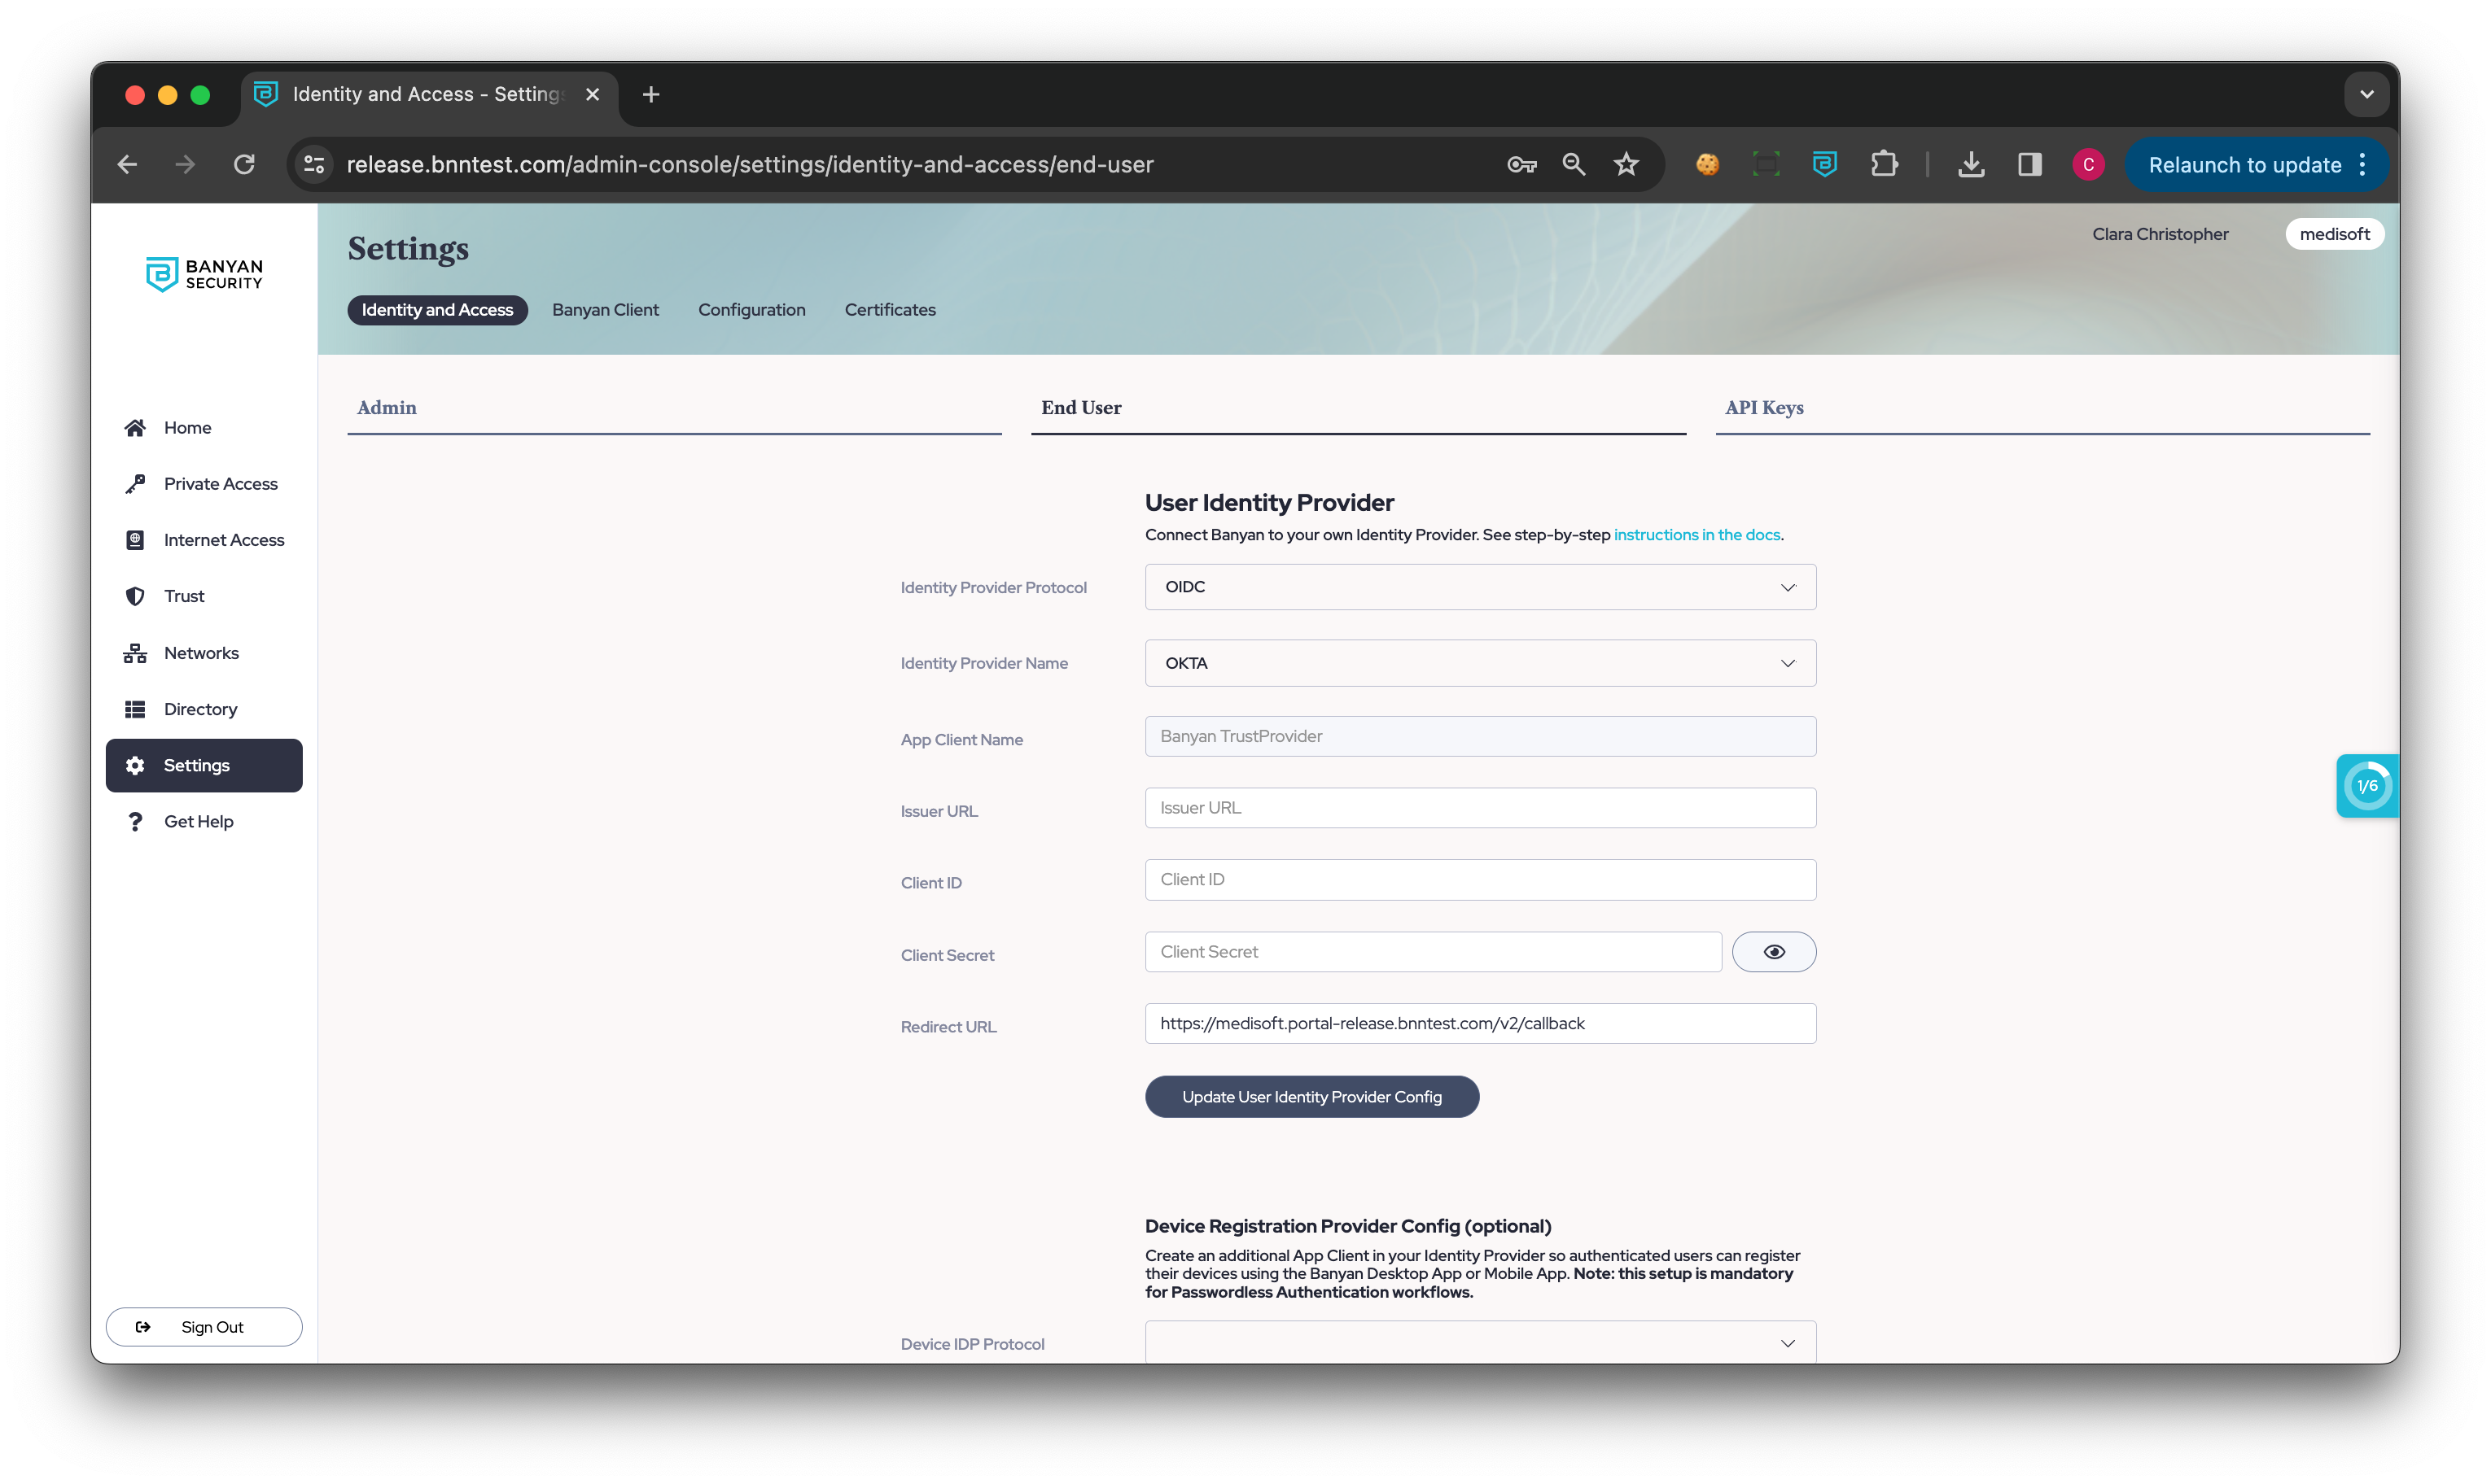
Task: Click Banyan extension icon in browser toolbar
Action: 1825,164
